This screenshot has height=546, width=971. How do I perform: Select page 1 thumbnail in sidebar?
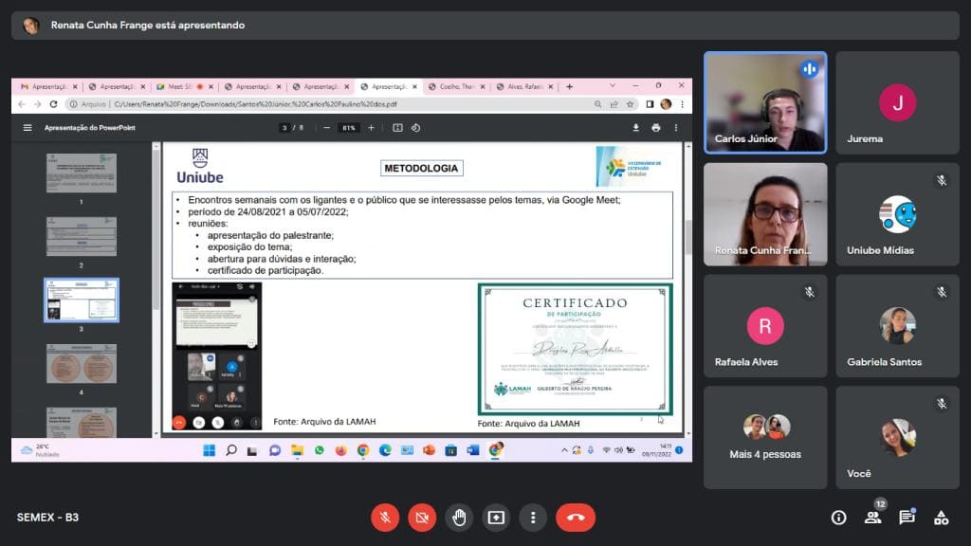coord(82,173)
